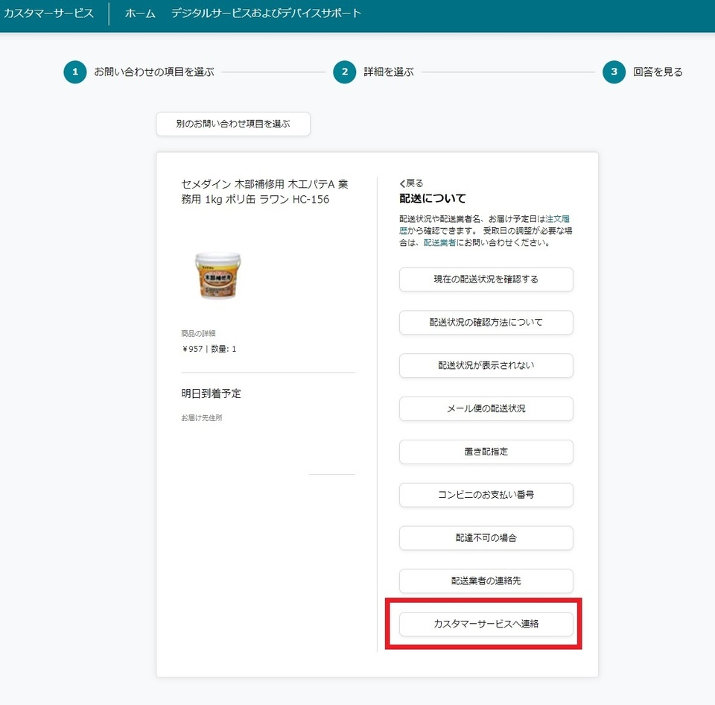Click 配送状況が表示されない button
Screen dimensions: 715x705
[486, 365]
